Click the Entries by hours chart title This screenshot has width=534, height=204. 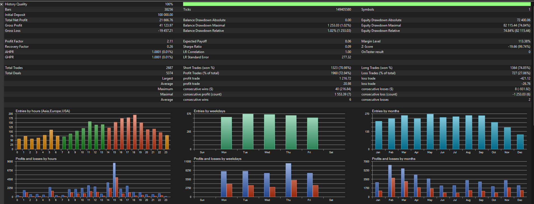click(43, 111)
